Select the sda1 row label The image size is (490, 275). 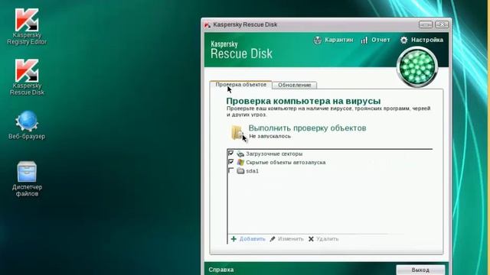(x=252, y=171)
